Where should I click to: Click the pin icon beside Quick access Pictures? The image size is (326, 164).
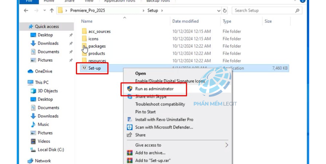(71, 60)
